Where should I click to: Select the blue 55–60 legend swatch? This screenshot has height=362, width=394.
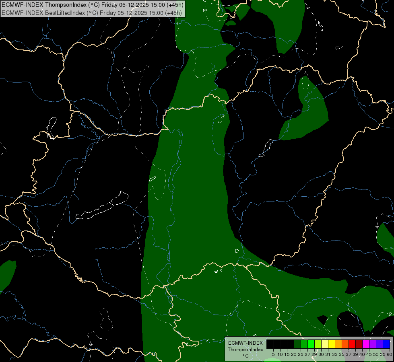(386, 344)
